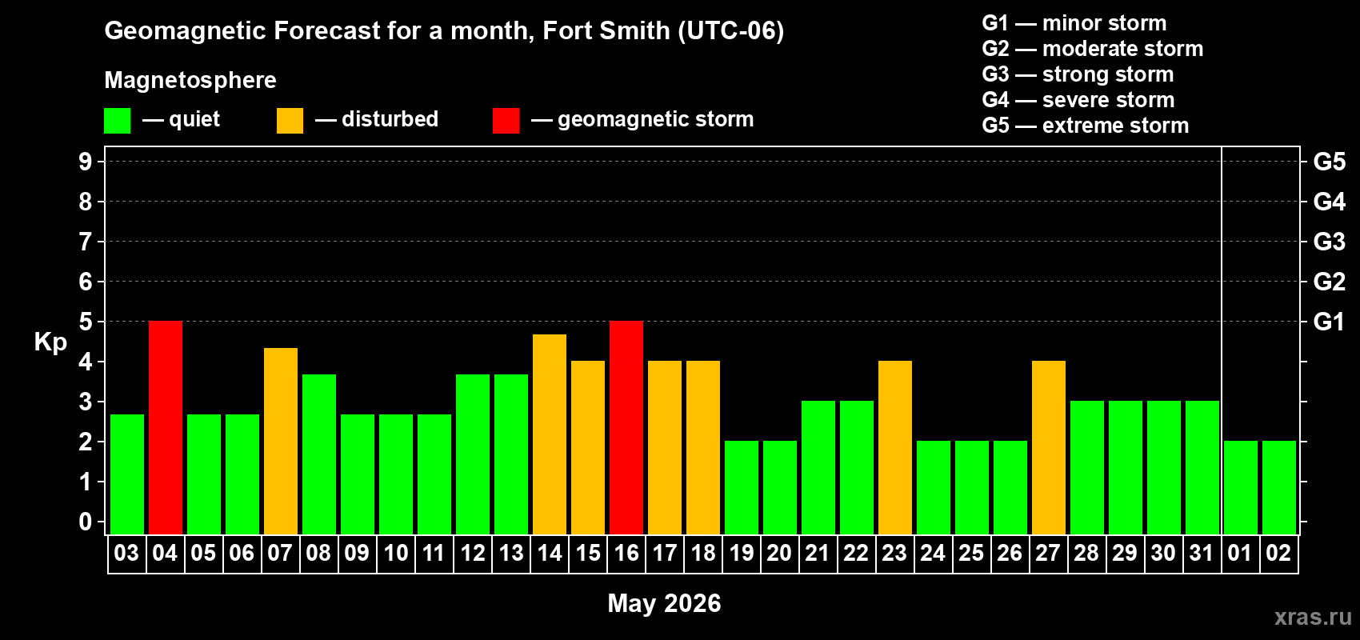Click the orange disturbed legend swatch

point(290,121)
